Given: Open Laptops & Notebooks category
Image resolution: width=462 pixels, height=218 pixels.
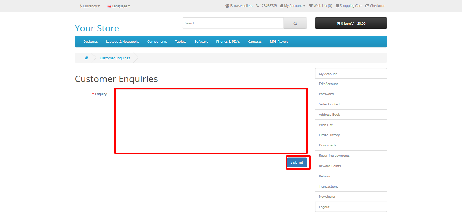Looking at the screenshot, I should click(122, 42).
